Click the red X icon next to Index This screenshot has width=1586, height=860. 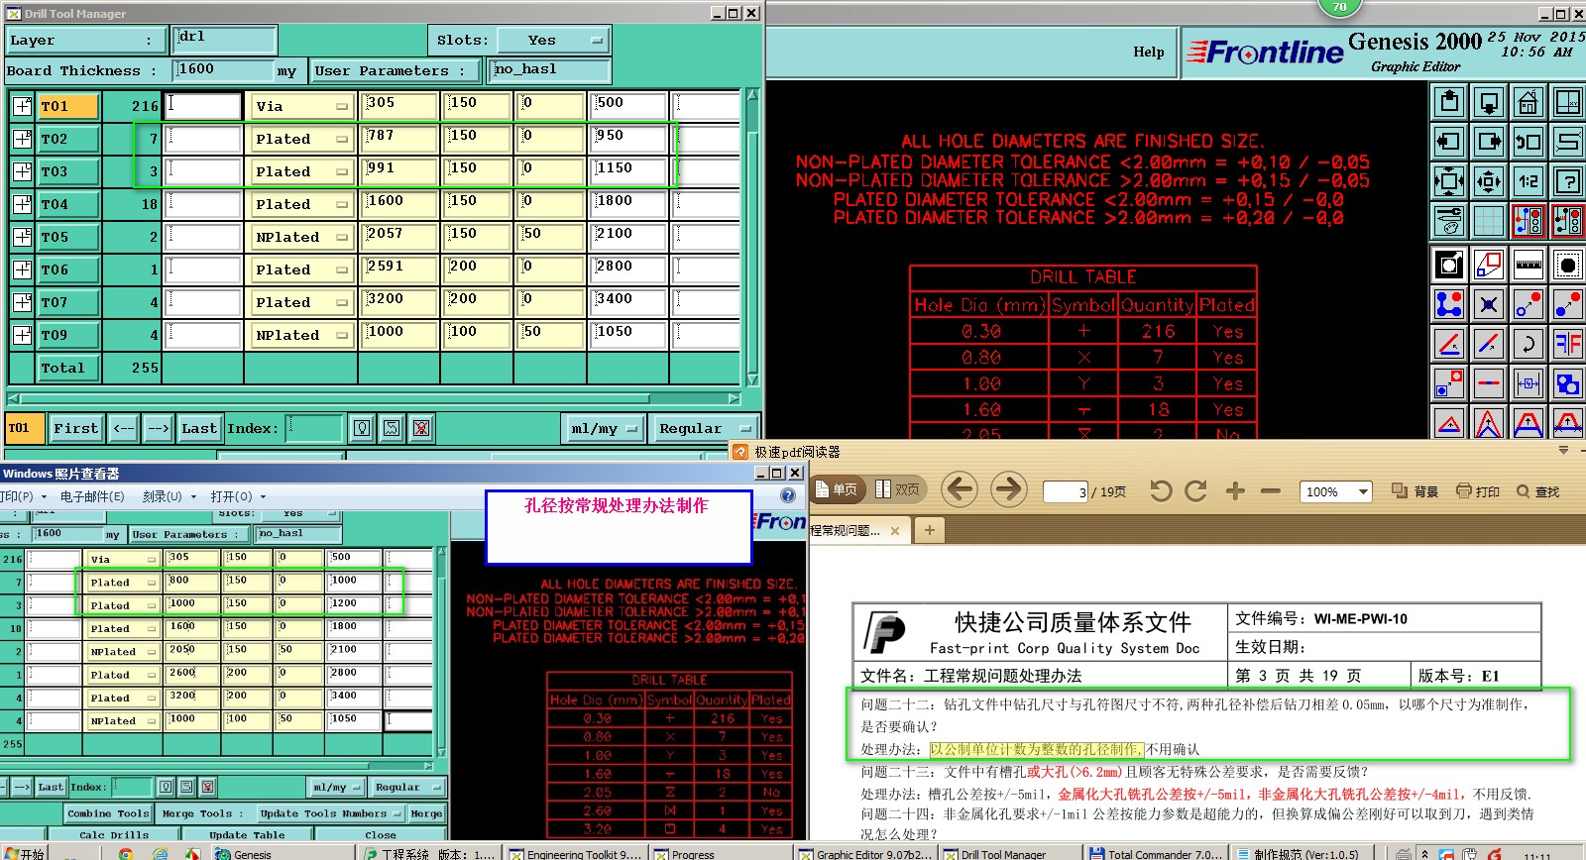pos(421,428)
